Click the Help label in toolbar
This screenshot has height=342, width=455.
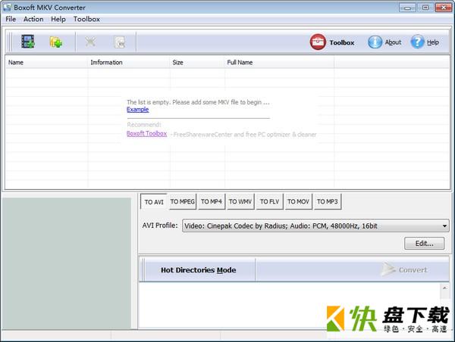tap(433, 42)
